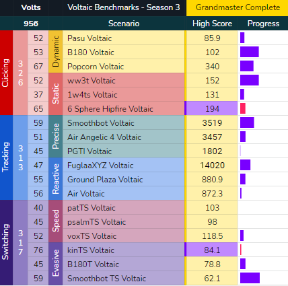
Task: Select the high score 340 cell
Action: (212, 67)
